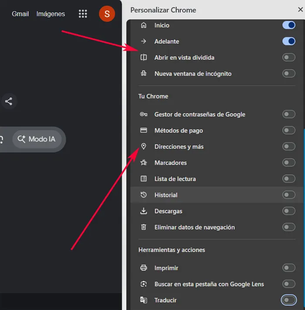Click the bookmarks star icon
Viewport: 305px width, 310px height.
pyautogui.click(x=144, y=162)
